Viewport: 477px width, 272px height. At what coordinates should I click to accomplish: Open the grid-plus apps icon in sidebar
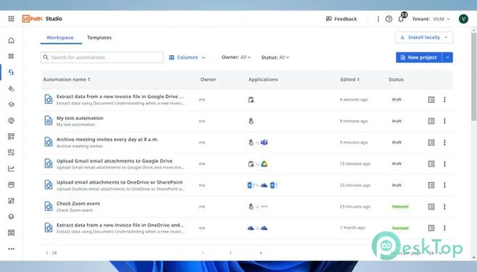[12, 136]
